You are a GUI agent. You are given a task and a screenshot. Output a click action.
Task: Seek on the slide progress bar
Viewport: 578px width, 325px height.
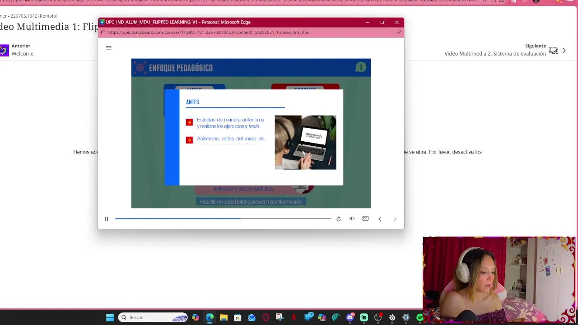223,218
